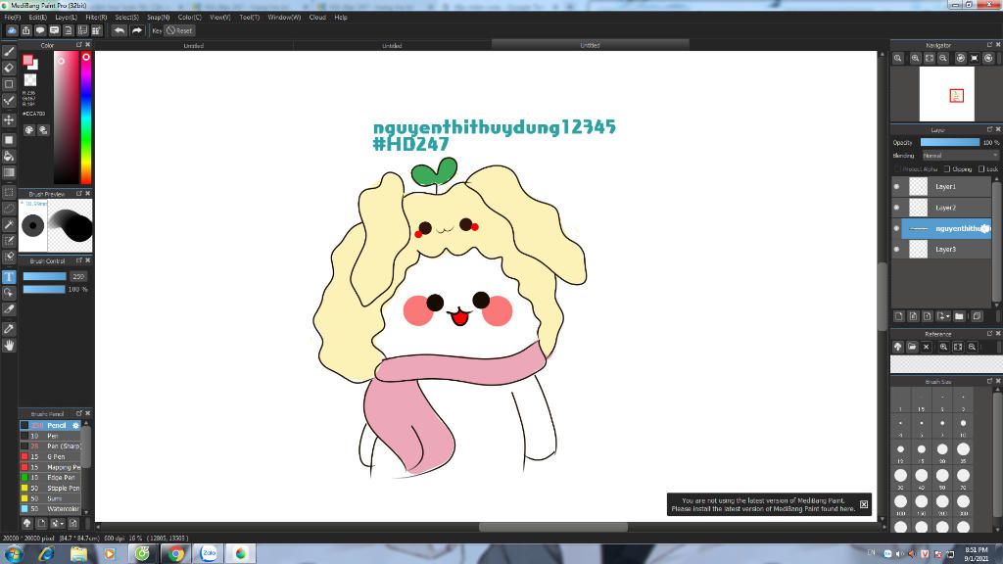The image size is (1003, 564).
Task: Click the cloud save icon in toolbar
Action: [12, 30]
